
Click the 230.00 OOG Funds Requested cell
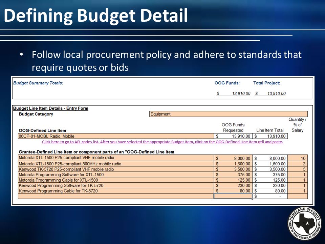[233, 185]
